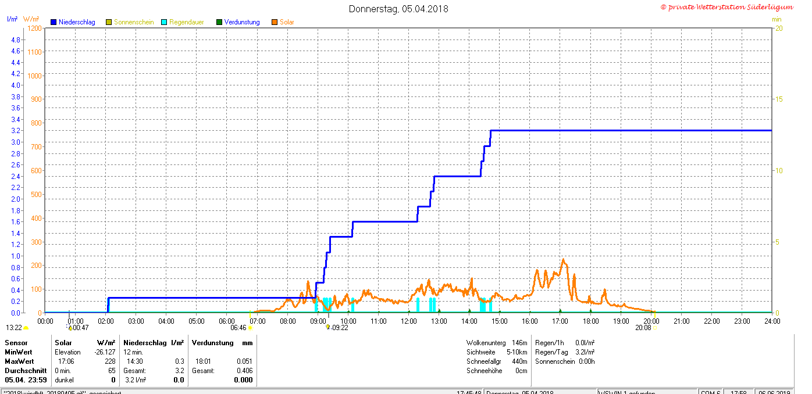
Task: Click the MaxWert row label
Action: [20, 361]
